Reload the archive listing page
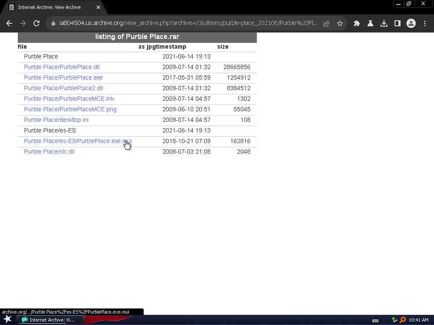Screen dimensions: 434x325 (36, 24)
